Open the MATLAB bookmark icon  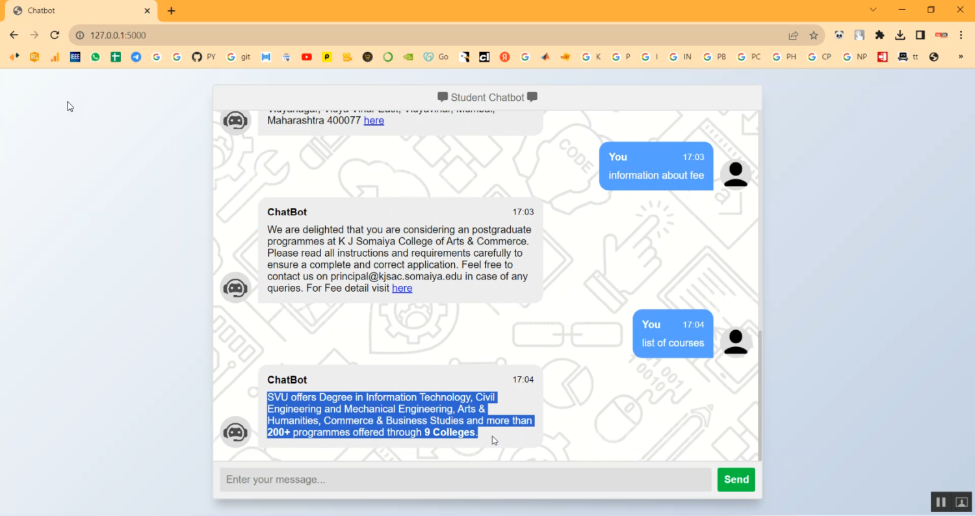(x=545, y=57)
